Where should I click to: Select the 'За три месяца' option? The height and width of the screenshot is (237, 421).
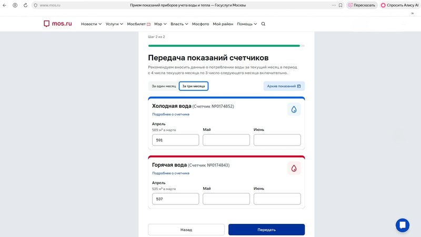tap(194, 86)
